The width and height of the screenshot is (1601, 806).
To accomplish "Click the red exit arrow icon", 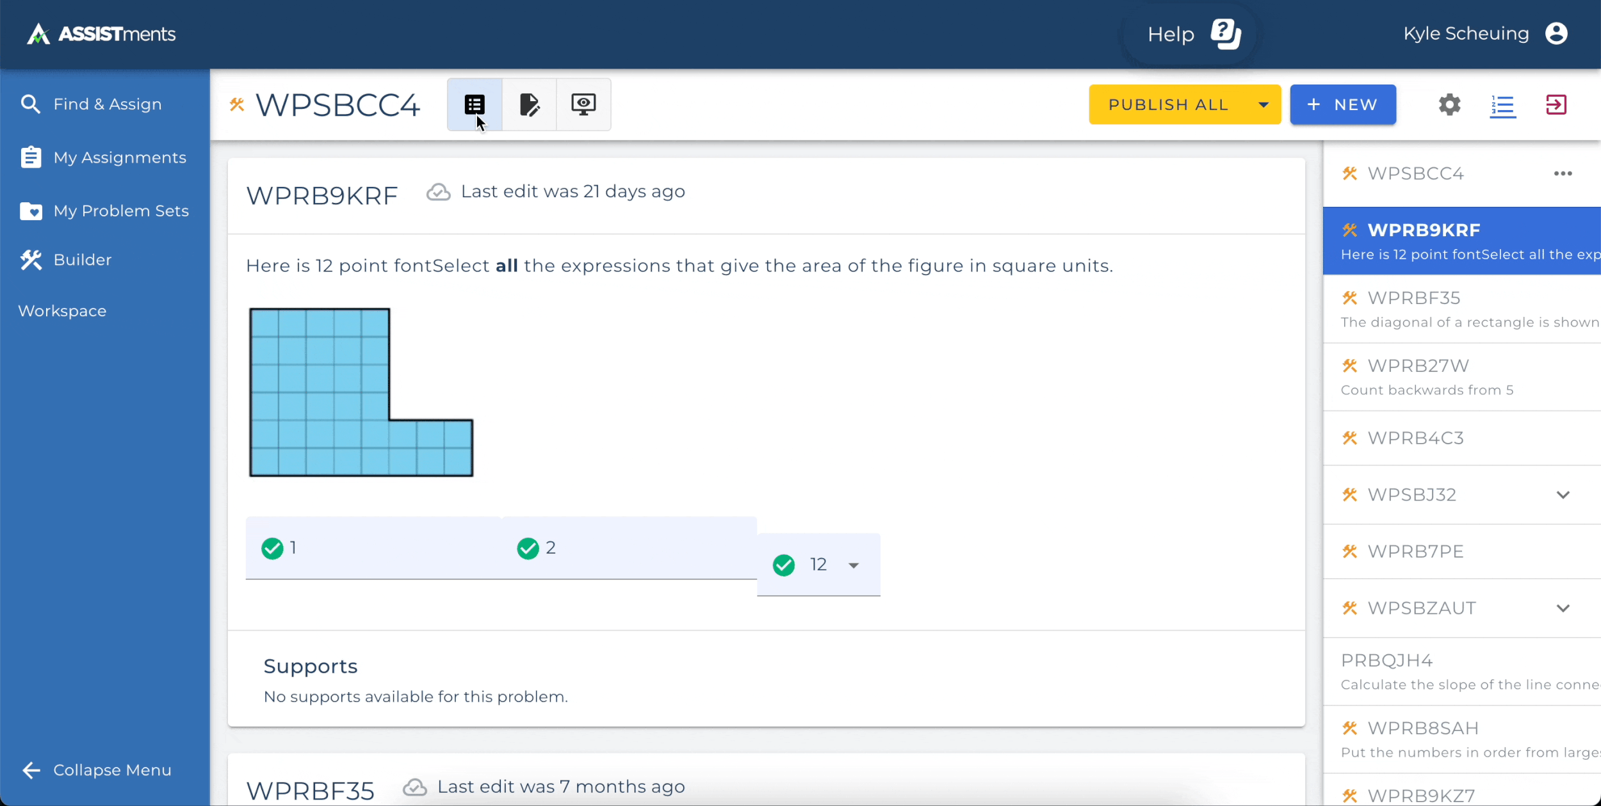I will [x=1556, y=104].
